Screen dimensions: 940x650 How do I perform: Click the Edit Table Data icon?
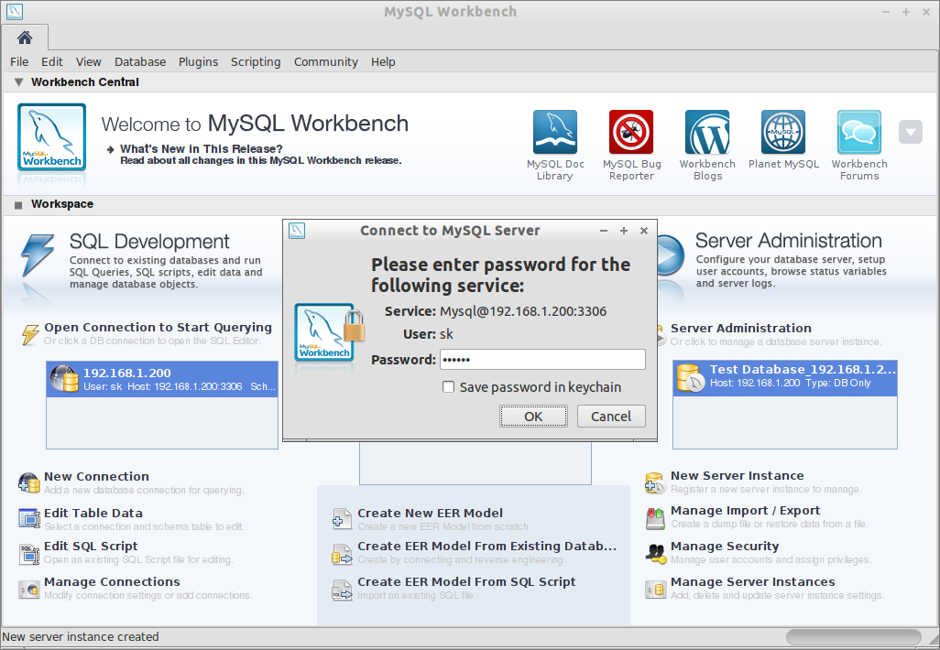pos(28,518)
